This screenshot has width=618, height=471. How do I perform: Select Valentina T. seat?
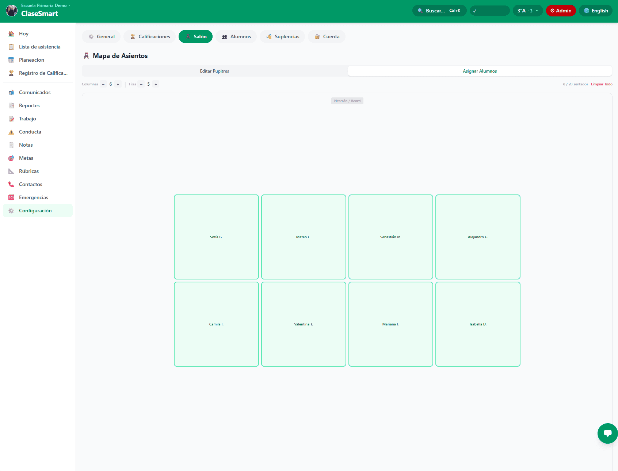point(304,324)
